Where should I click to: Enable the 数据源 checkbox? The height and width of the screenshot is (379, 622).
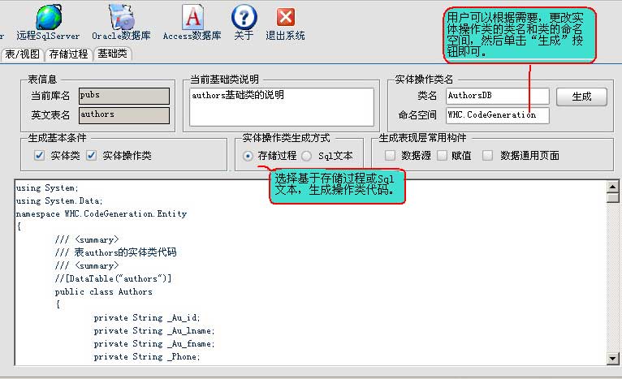[x=390, y=155]
